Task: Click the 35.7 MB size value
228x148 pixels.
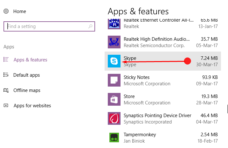Action: coord(209,39)
